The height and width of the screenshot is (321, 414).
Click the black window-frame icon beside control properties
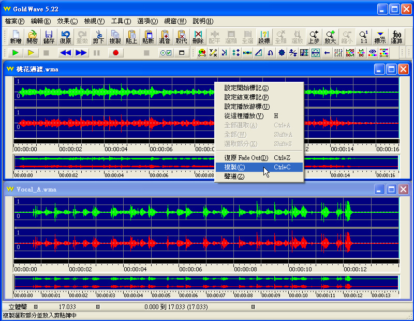(182, 53)
